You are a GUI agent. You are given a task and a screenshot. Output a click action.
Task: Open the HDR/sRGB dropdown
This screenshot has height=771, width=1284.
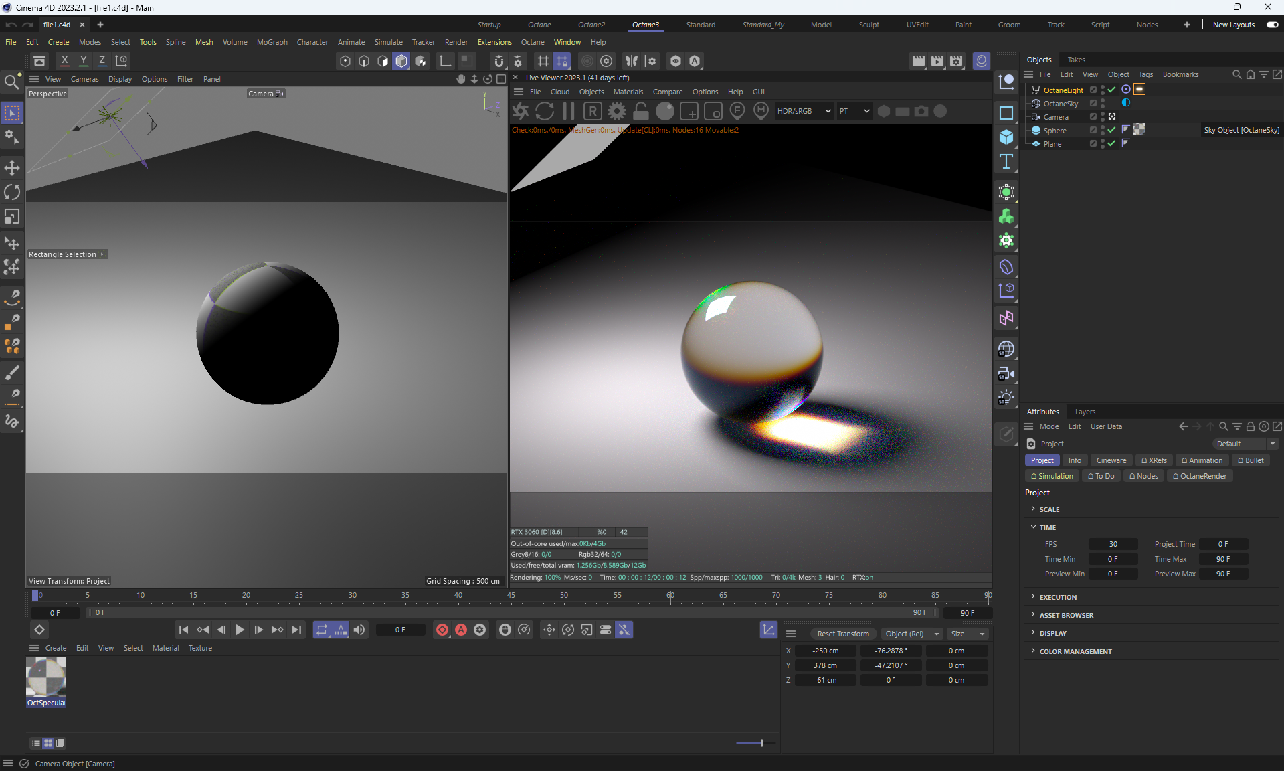click(x=804, y=111)
